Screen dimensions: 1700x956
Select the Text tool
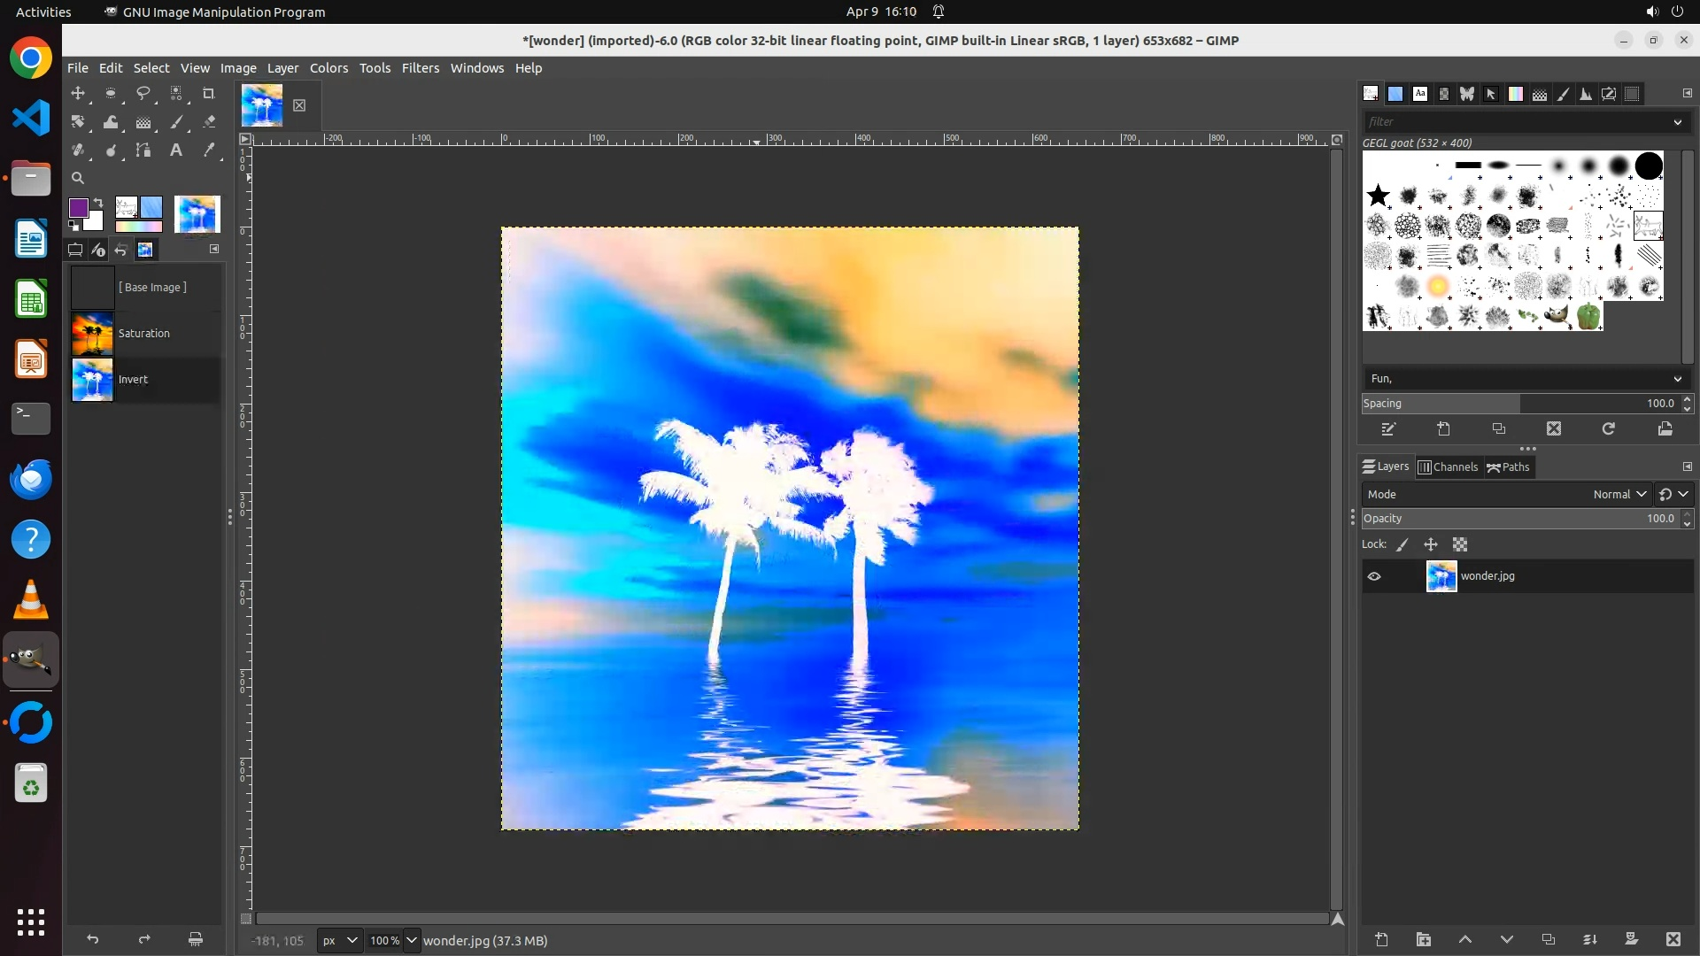point(176,150)
